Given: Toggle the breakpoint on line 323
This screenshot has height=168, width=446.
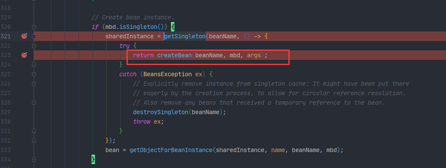Looking at the screenshot, I should [24, 55].
